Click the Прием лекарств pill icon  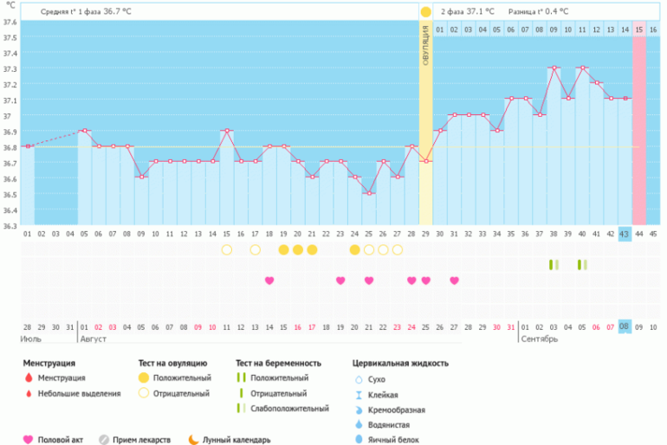point(104,440)
